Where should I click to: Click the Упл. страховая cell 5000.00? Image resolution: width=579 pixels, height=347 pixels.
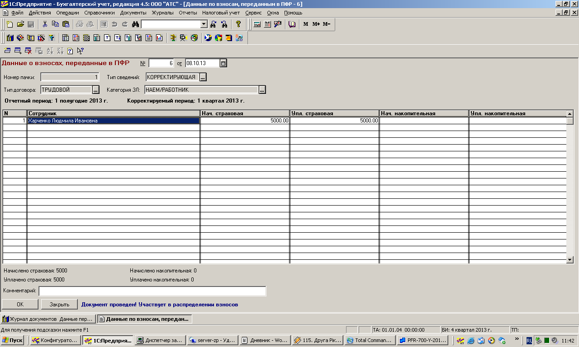tap(334, 121)
